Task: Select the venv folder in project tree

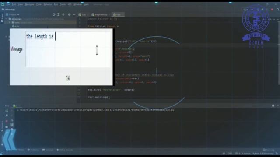Action: (x=17, y=23)
